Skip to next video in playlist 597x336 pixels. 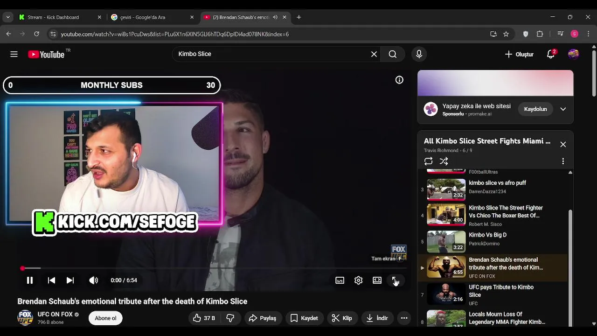coord(70,280)
